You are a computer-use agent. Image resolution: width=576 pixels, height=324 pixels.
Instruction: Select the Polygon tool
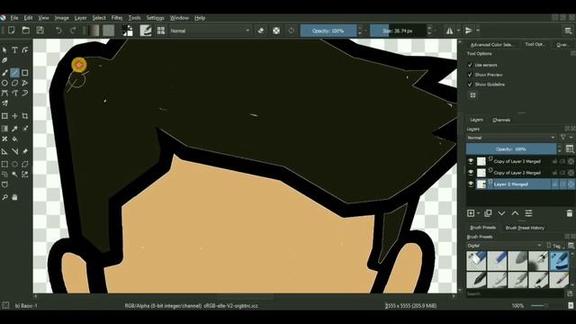pyautogui.click(x=14, y=83)
